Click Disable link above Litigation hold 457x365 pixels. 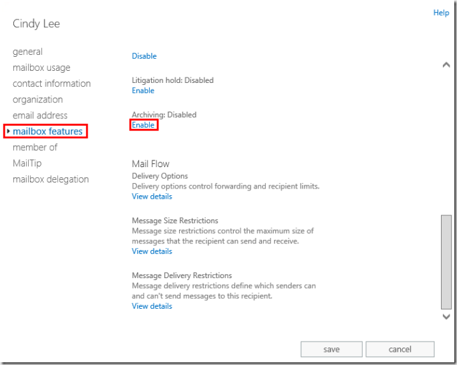coord(144,56)
